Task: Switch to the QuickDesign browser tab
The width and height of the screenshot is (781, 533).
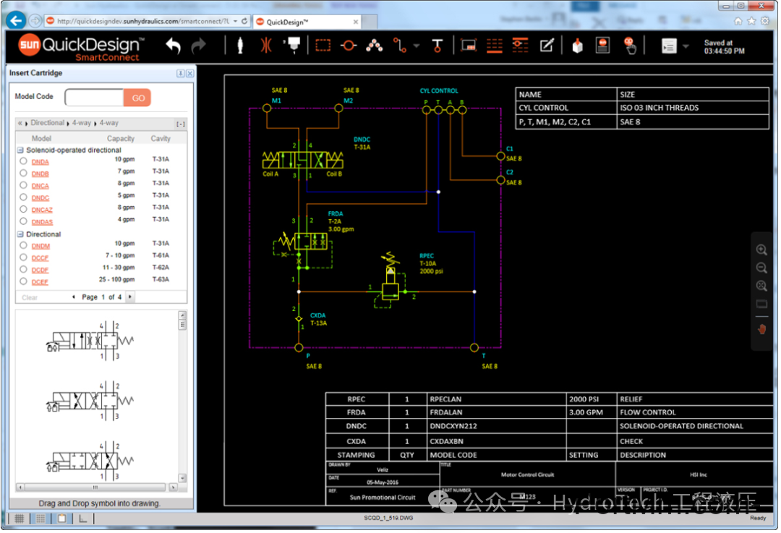Action: click(288, 22)
